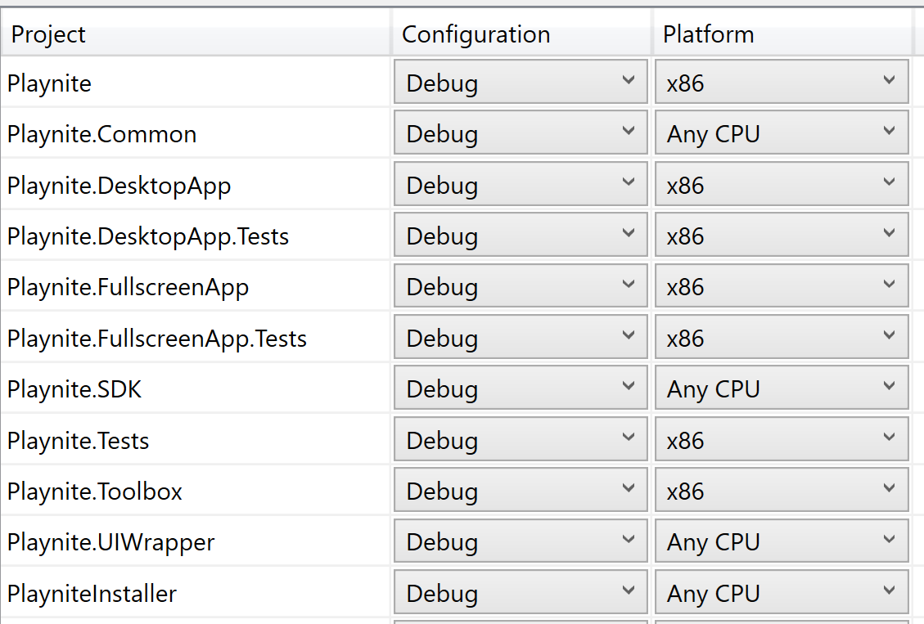Open Platform dropdown for Playnite.DesktopApp
The image size is (924, 624).
(782, 184)
